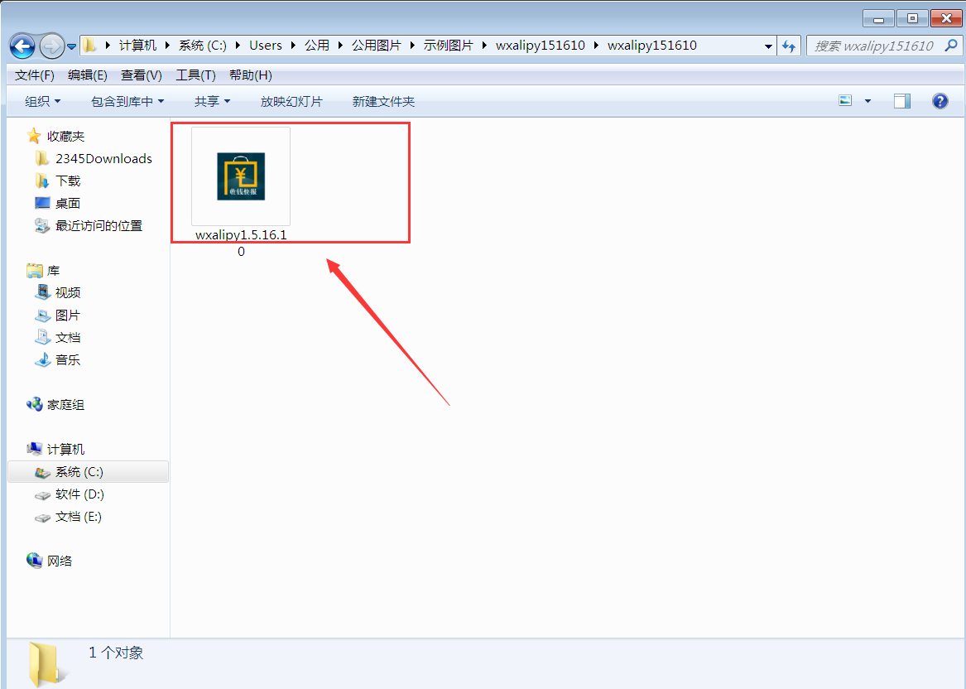Open the 编辑(E) menu

(88, 75)
